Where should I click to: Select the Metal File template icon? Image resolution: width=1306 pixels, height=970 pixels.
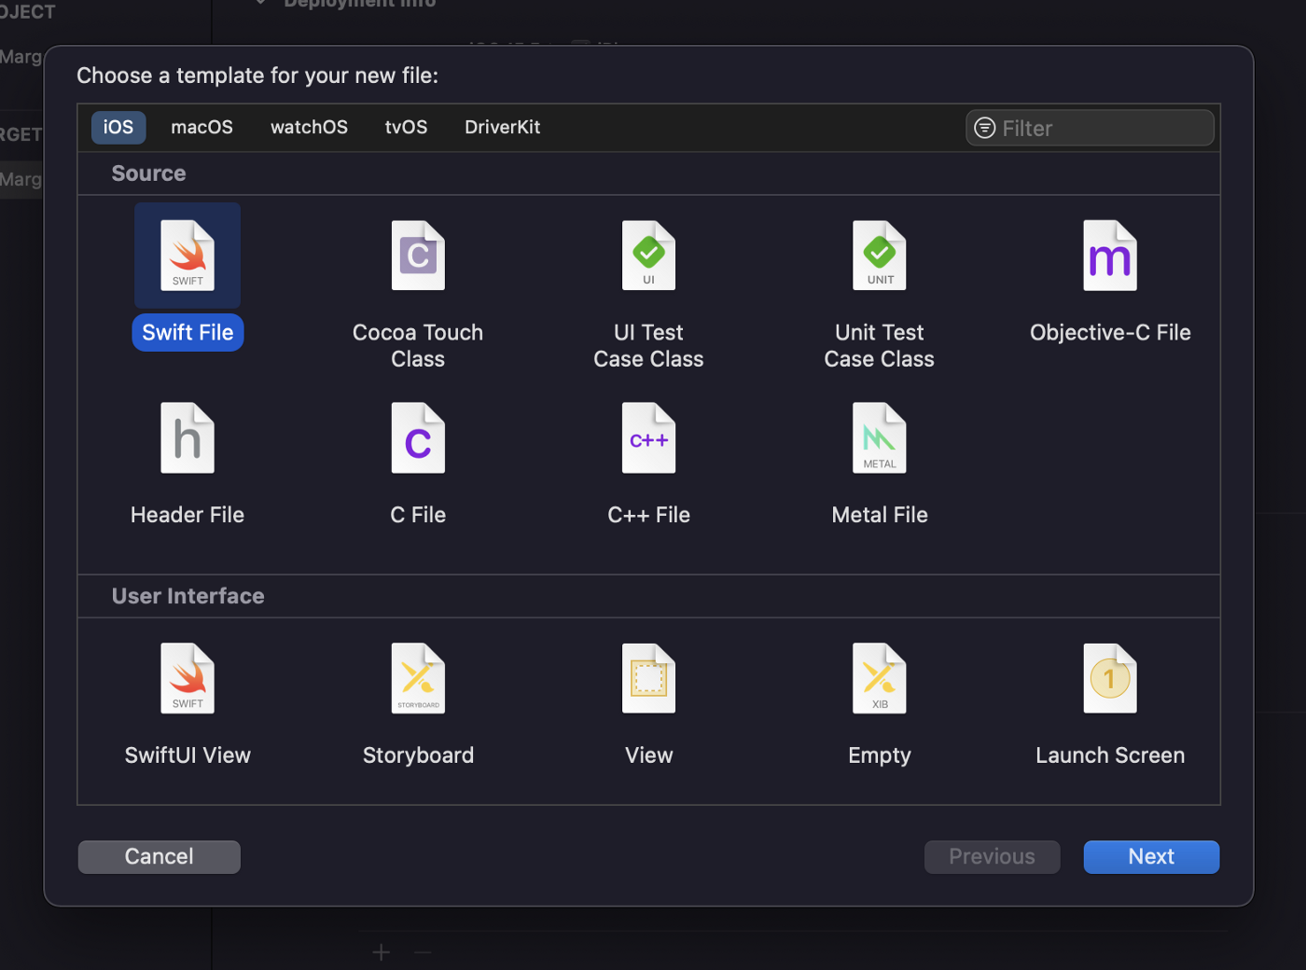[880, 438]
